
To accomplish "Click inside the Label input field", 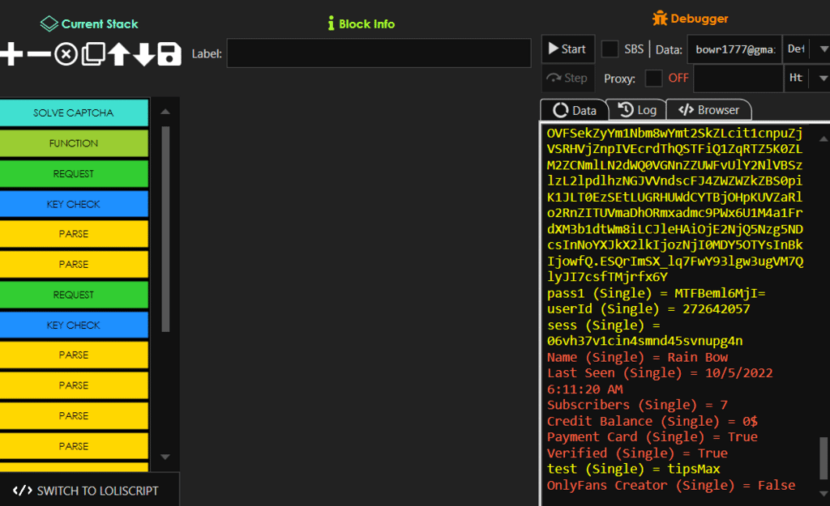I will (379, 54).
